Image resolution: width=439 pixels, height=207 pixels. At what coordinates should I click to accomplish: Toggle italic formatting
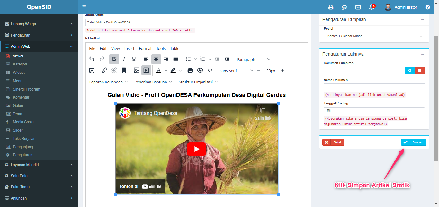pyautogui.click(x=124, y=59)
